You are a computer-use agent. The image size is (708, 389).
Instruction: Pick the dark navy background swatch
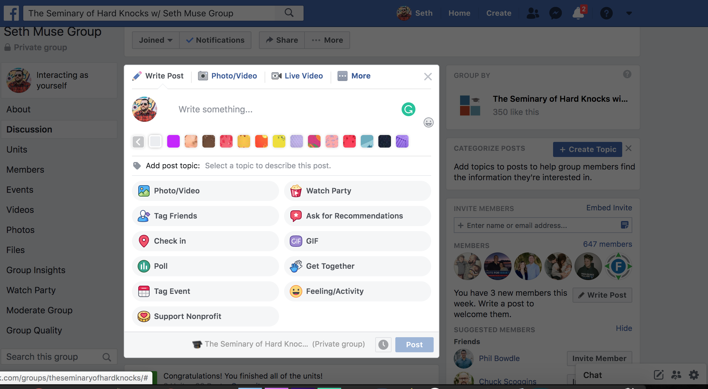[385, 142]
